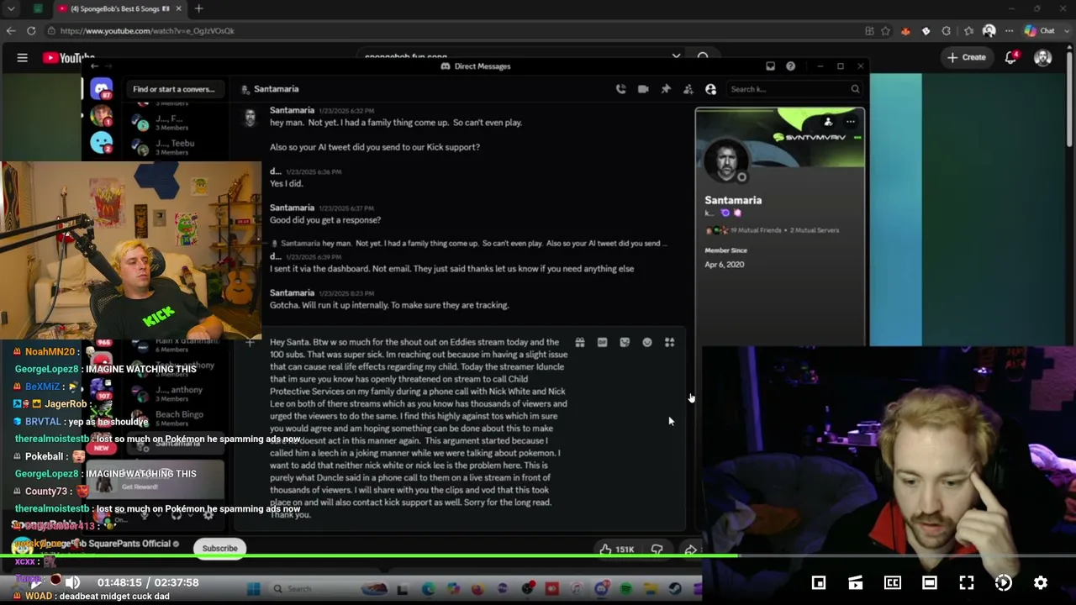Click the playback speed icon in player
1076x605 pixels.
(1004, 582)
